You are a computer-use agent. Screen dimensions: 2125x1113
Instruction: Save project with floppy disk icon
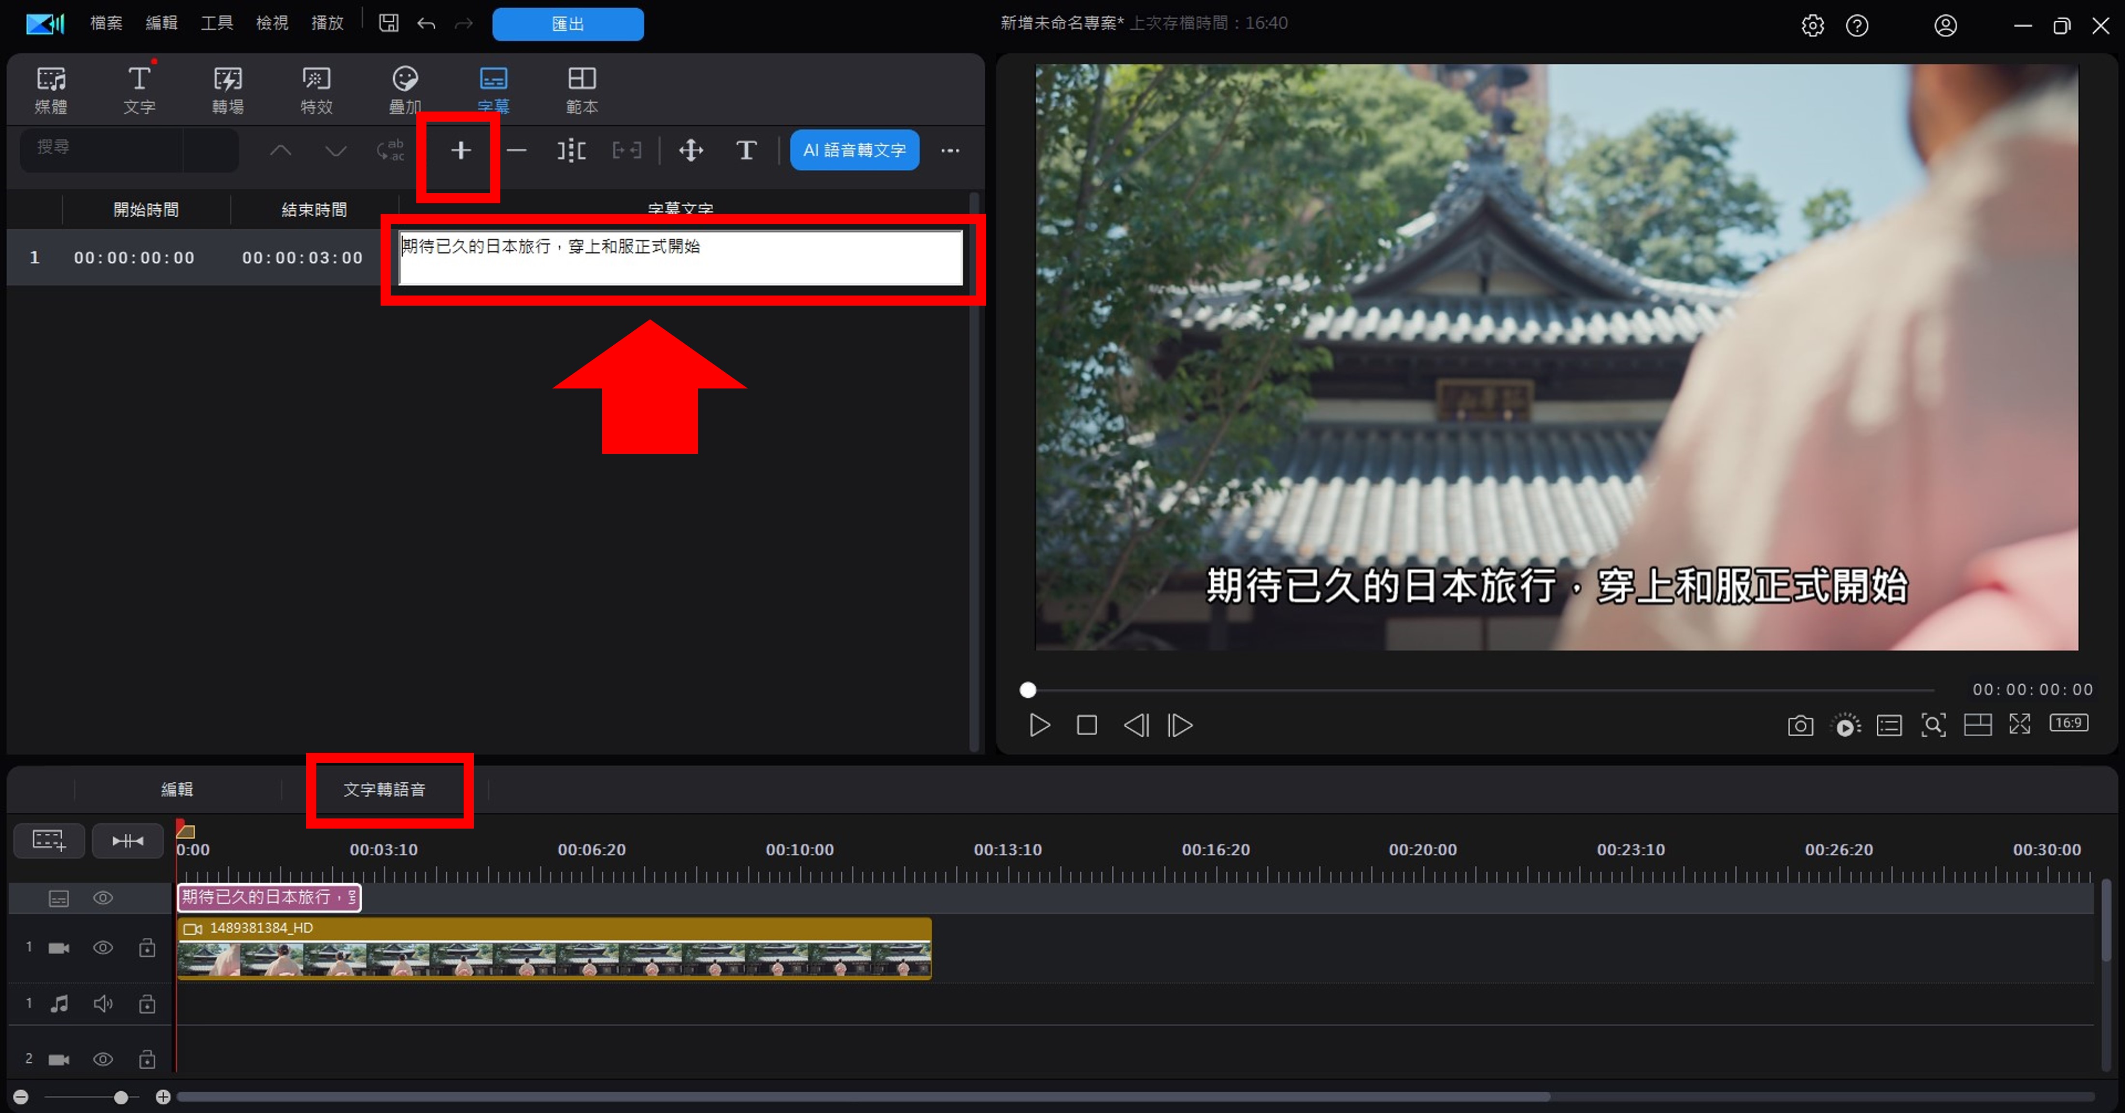[389, 23]
